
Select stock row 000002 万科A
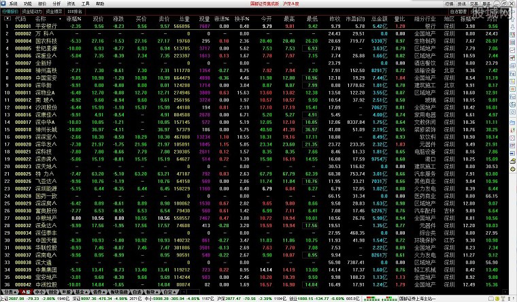[x=250, y=33]
